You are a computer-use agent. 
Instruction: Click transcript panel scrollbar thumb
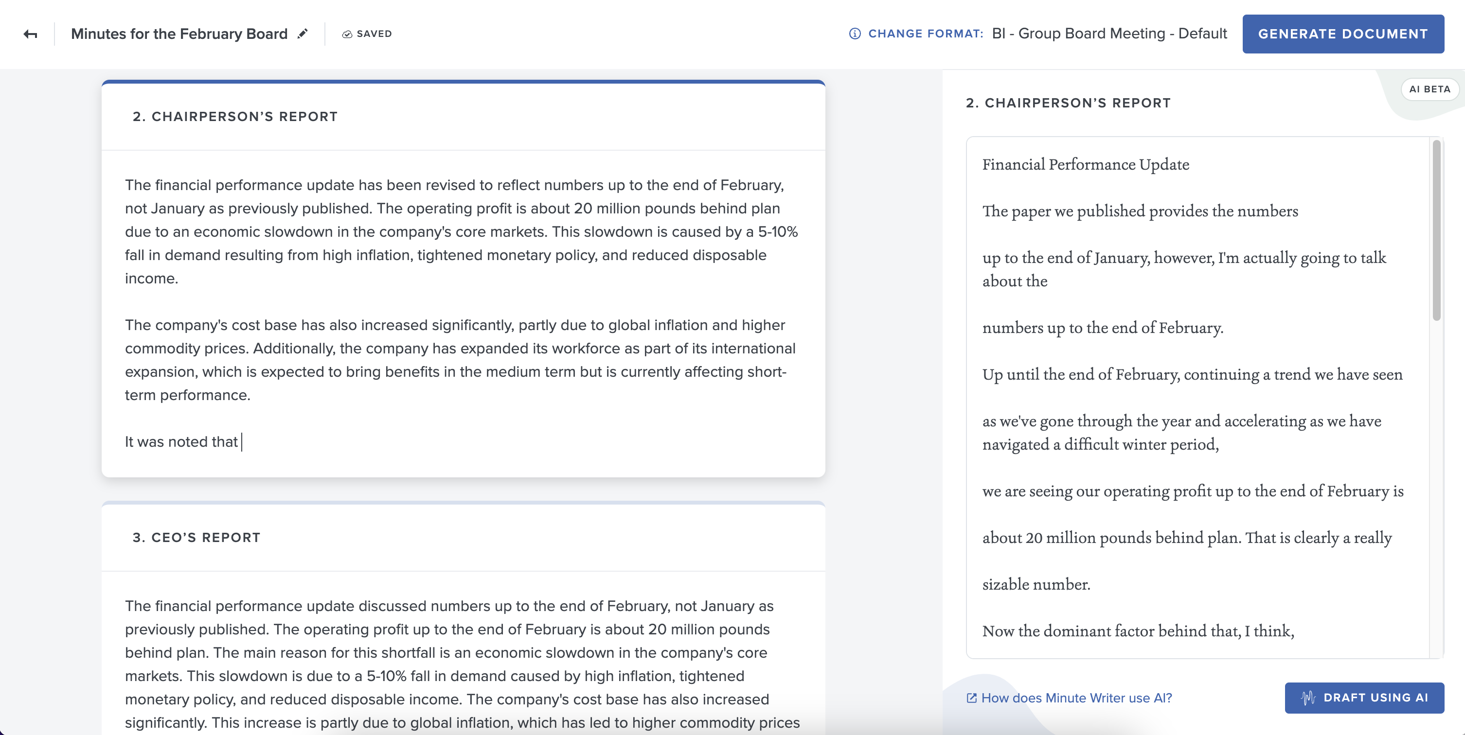1436,230
